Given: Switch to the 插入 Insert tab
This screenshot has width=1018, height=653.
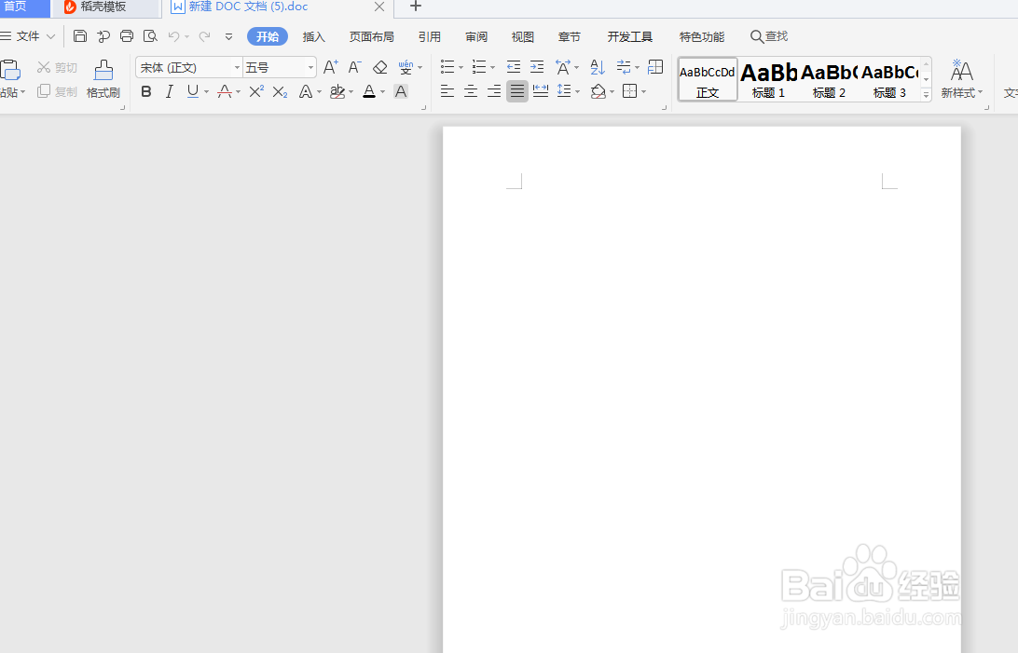Looking at the screenshot, I should (x=313, y=37).
